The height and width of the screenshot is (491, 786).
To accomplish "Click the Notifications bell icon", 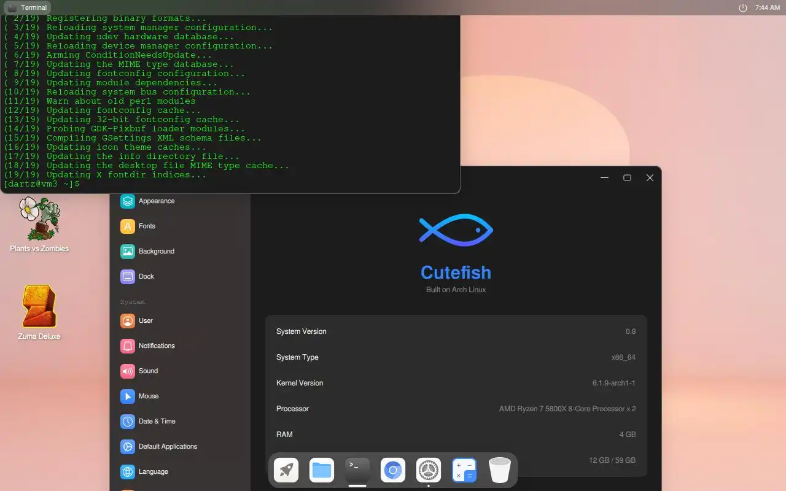I will pyautogui.click(x=128, y=346).
